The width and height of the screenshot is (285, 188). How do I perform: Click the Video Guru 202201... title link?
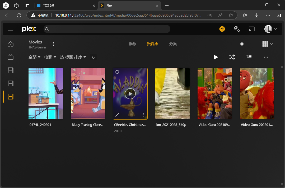pos(257,125)
